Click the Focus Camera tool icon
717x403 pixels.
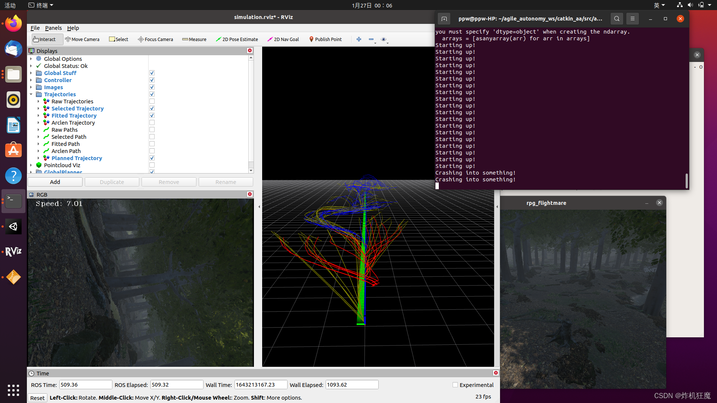(141, 39)
